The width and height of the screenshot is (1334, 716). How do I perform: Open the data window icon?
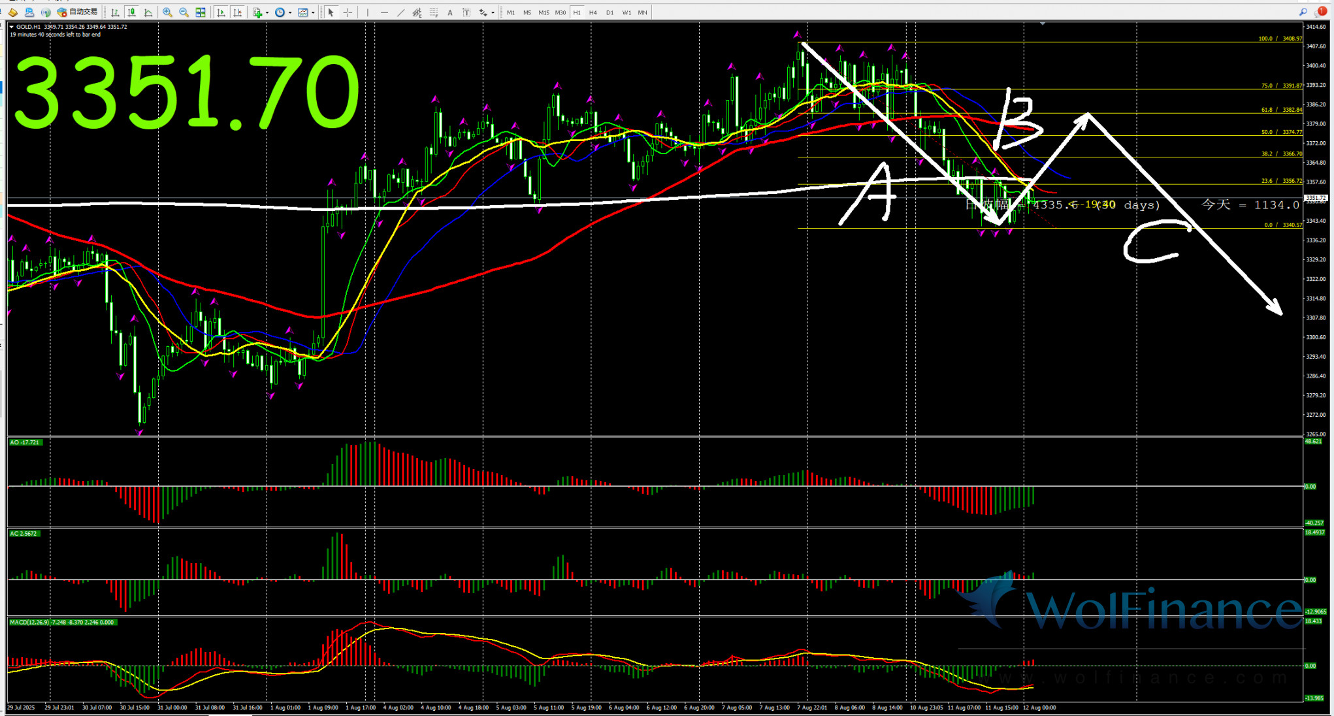29,12
